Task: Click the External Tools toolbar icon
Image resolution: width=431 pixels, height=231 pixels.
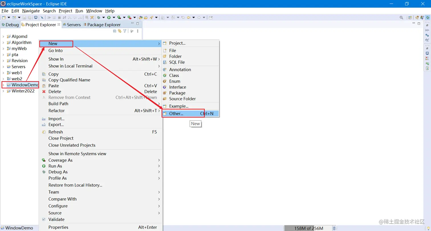Action: click(x=129, y=17)
